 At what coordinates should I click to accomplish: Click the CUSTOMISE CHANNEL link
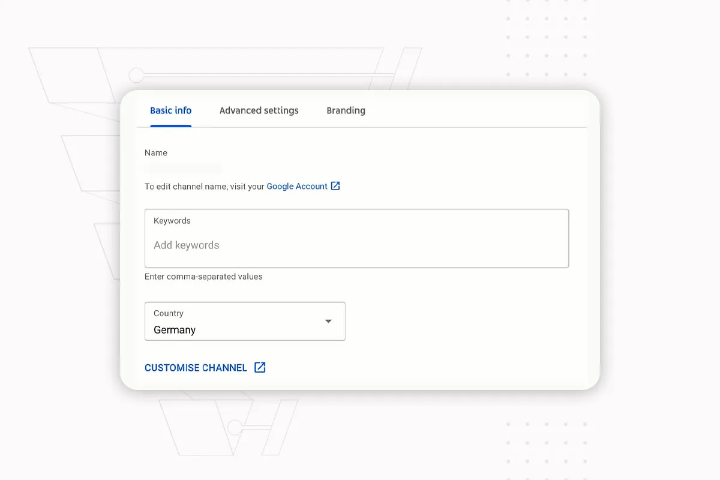pyautogui.click(x=196, y=368)
